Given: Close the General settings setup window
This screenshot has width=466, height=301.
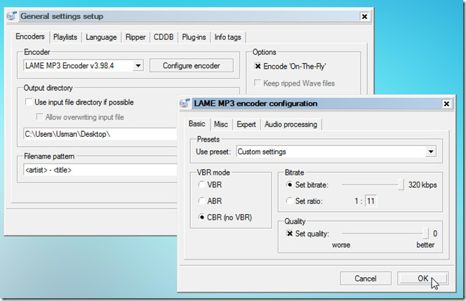Looking at the screenshot, I should [364, 16].
